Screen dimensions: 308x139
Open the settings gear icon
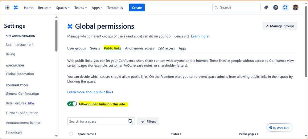(x=285, y=7)
